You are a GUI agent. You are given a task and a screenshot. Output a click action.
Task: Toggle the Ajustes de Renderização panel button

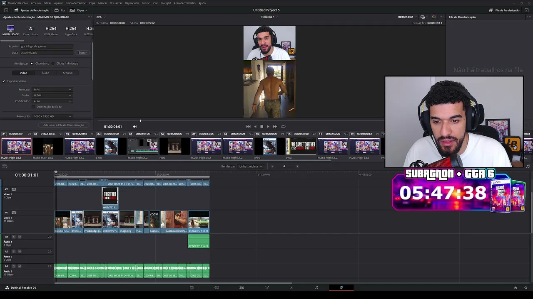click(x=32, y=10)
